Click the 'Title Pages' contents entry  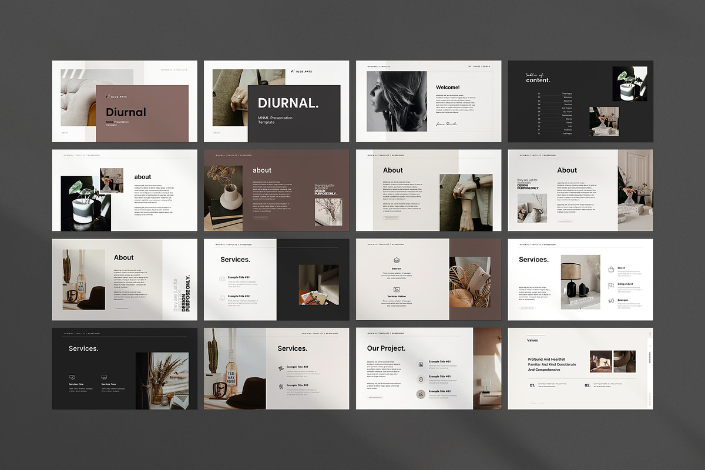pyautogui.click(x=567, y=93)
